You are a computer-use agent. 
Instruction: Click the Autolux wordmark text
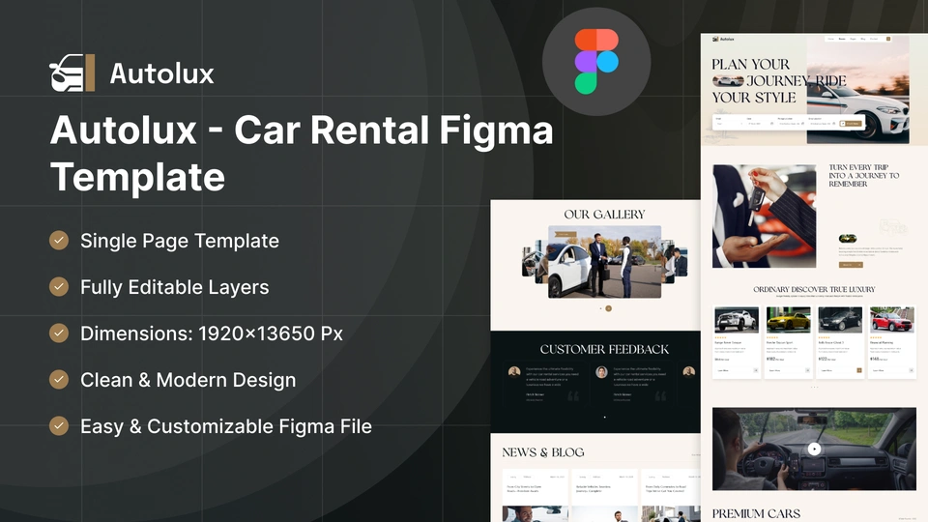[161, 74]
